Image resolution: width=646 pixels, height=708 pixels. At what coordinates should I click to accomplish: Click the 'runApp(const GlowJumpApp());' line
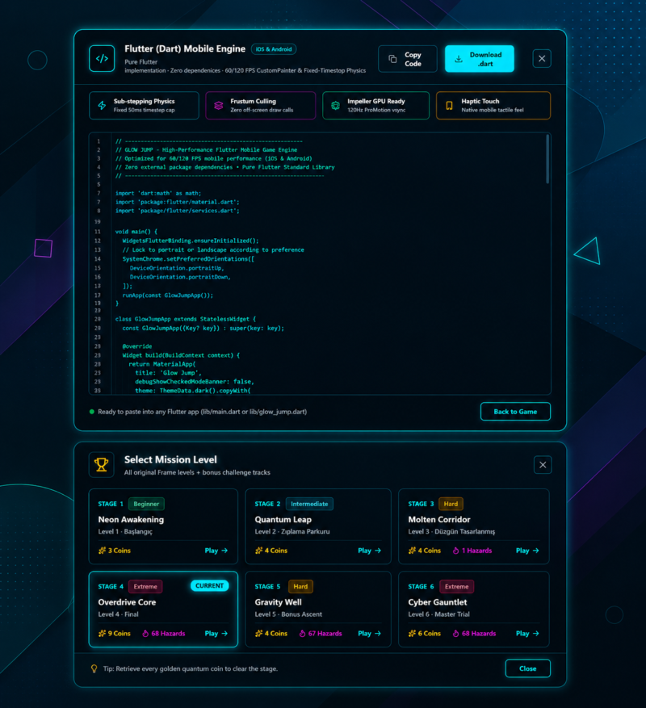[168, 295]
